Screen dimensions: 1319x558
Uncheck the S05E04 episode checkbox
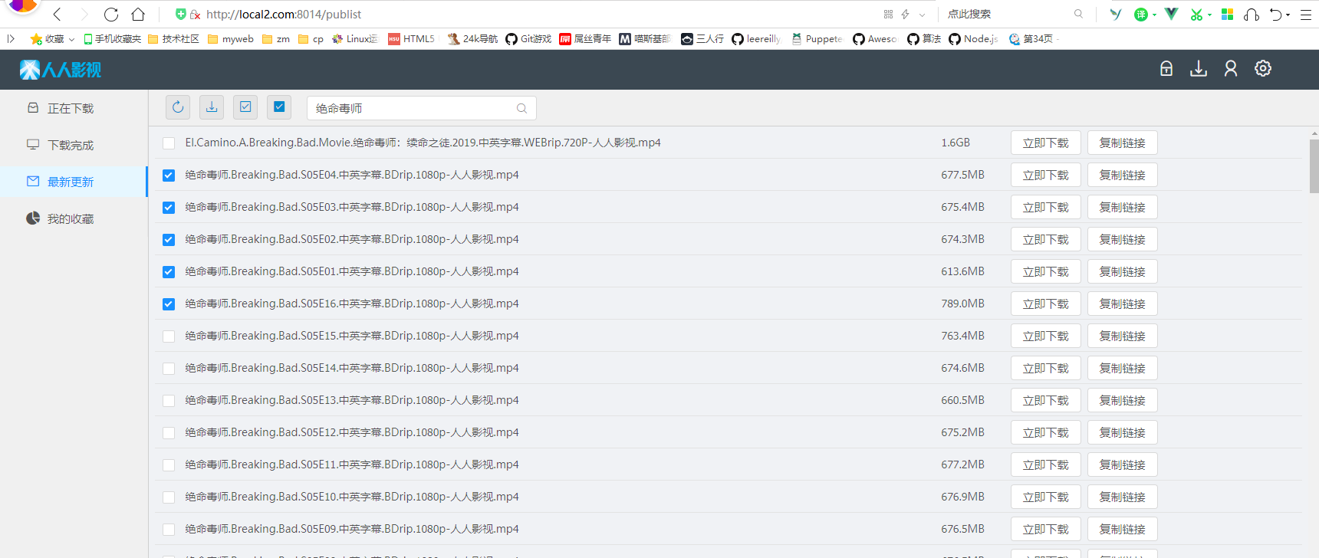click(x=169, y=176)
